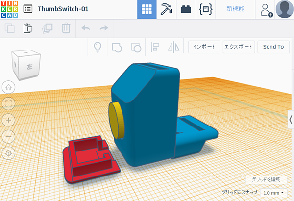294x201 pixels.
Task: Open the Codeblocks mode
Action: click(206, 9)
